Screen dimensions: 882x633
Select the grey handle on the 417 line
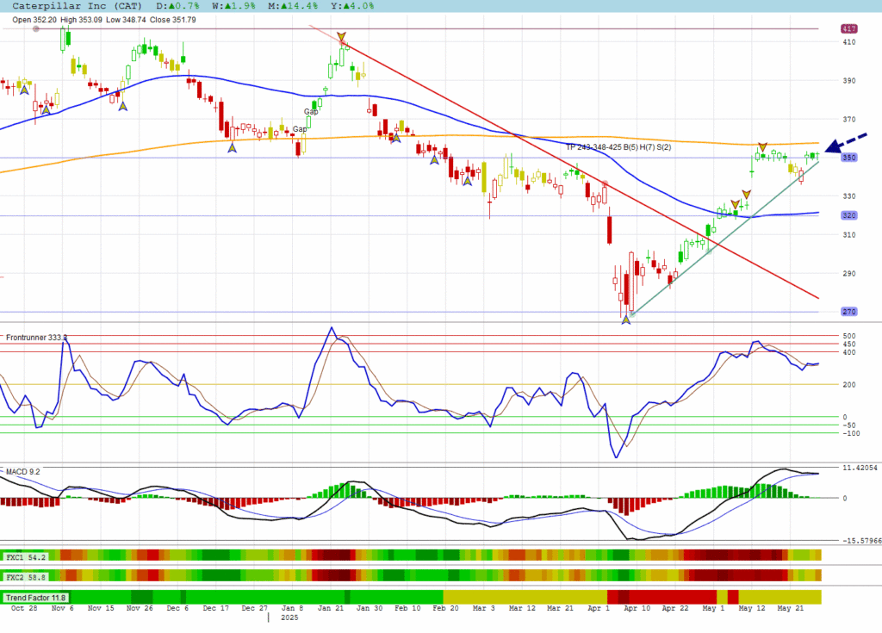(36, 28)
